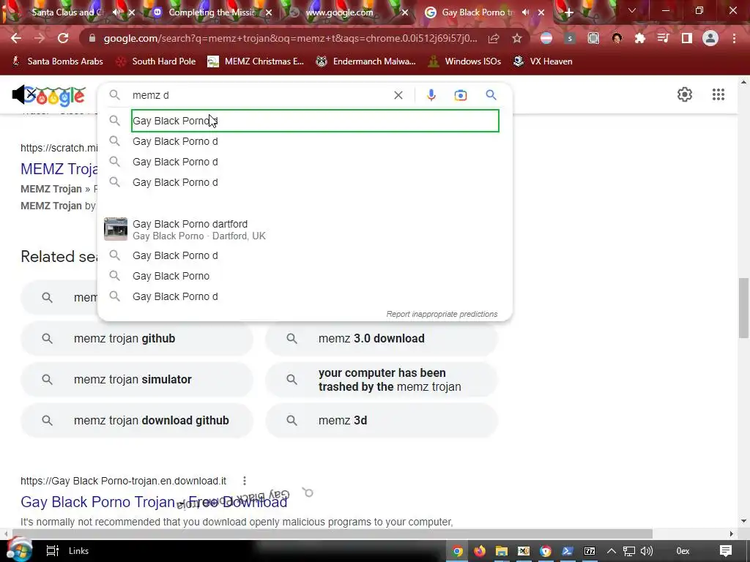The image size is (750, 562).
Task: Open the Extensions puzzle piece menu
Action: 639,38
